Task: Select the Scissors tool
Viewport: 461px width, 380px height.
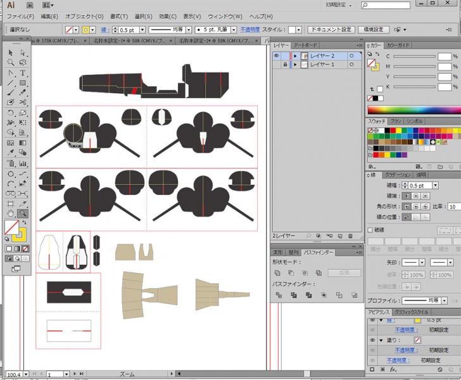Action: pos(23,103)
